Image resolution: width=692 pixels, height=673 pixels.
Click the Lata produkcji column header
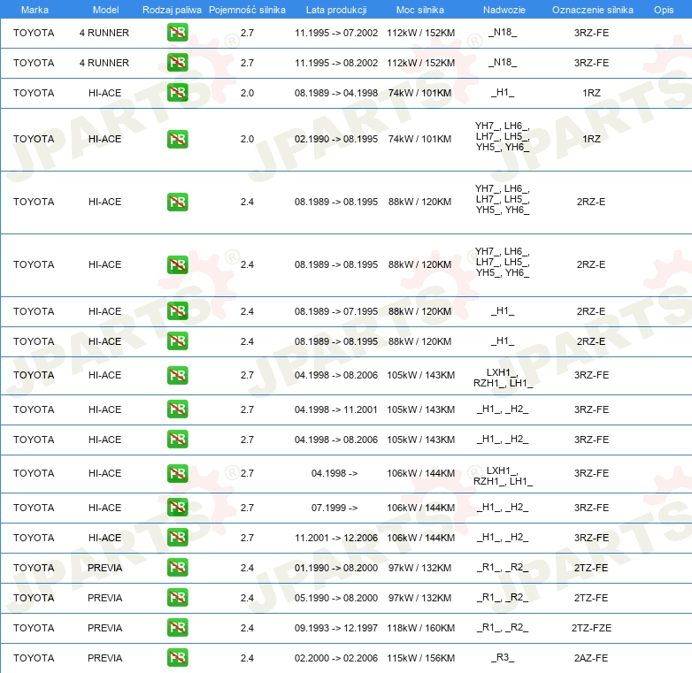pyautogui.click(x=336, y=10)
